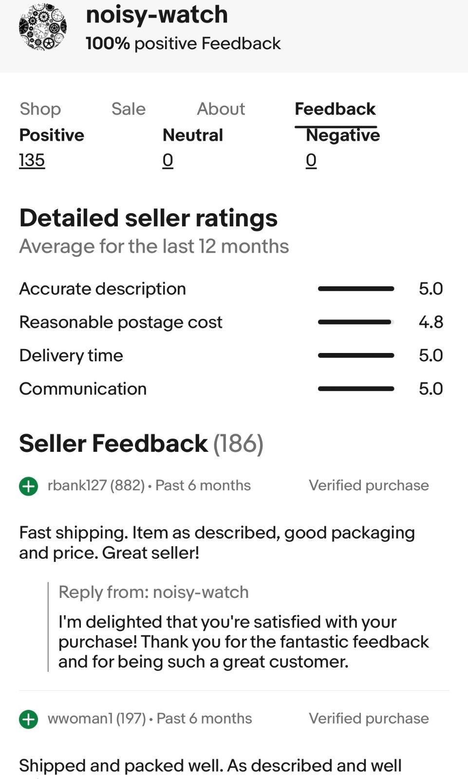Click the Seller Feedback (186) heading
Viewport: 468px width, 779px height.
[141, 444]
